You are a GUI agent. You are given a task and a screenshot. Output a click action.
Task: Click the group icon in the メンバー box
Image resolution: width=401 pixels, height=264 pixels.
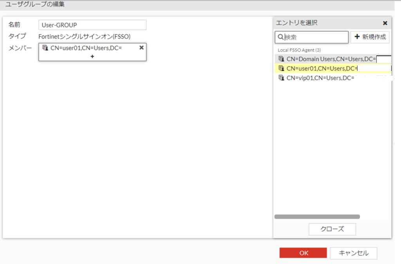click(45, 48)
